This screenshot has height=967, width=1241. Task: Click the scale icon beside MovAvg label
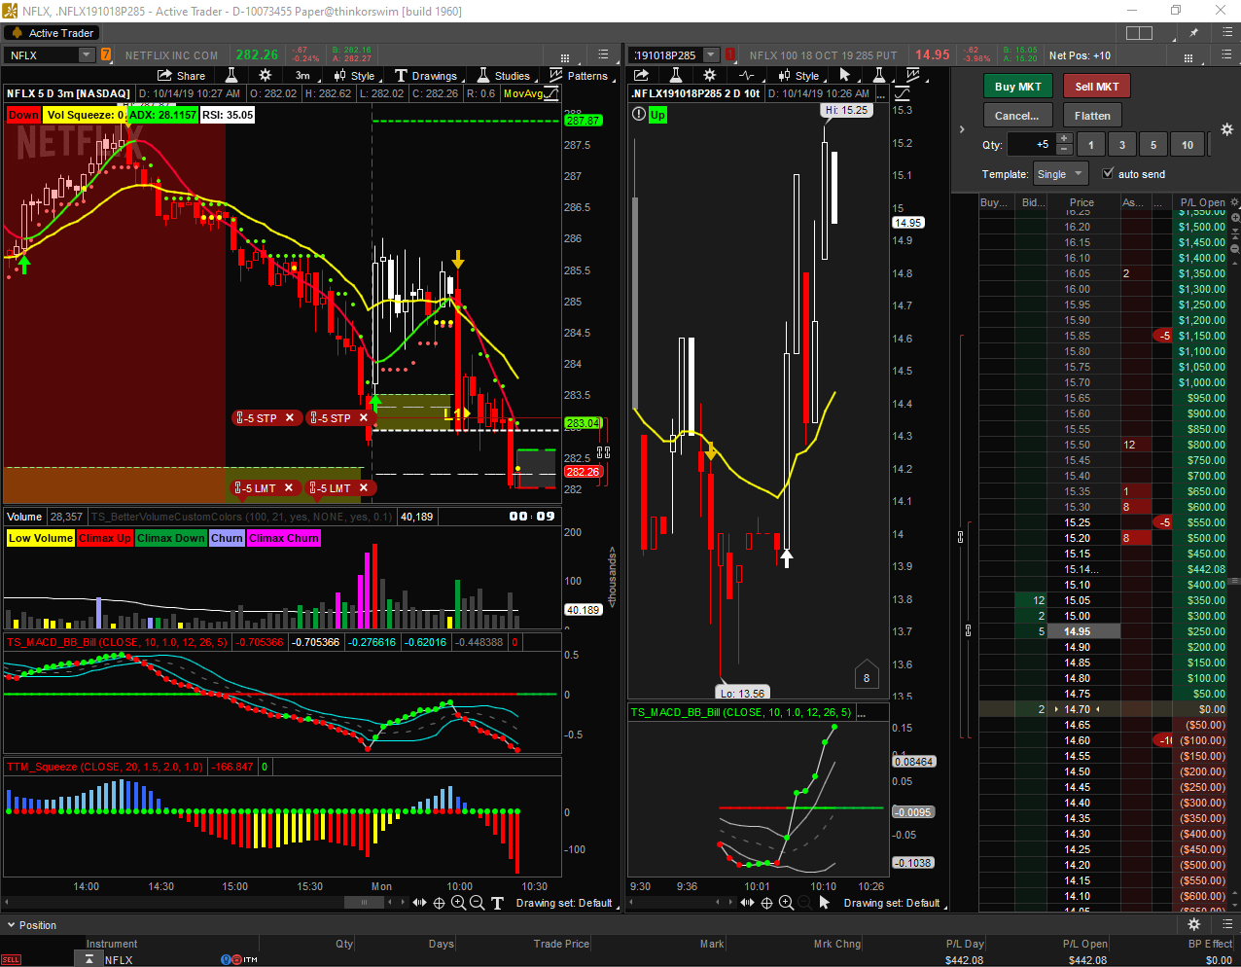pyautogui.click(x=551, y=93)
